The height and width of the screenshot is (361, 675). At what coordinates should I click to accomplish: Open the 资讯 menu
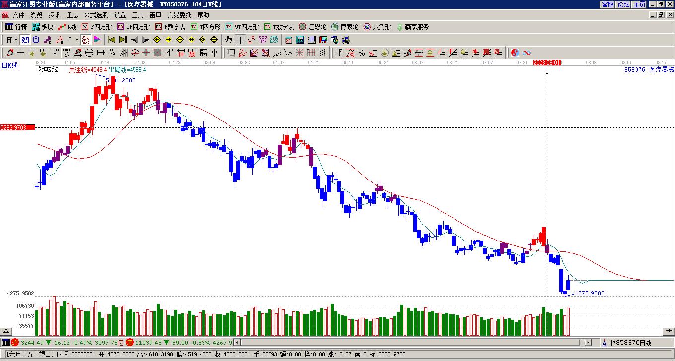tap(54, 15)
